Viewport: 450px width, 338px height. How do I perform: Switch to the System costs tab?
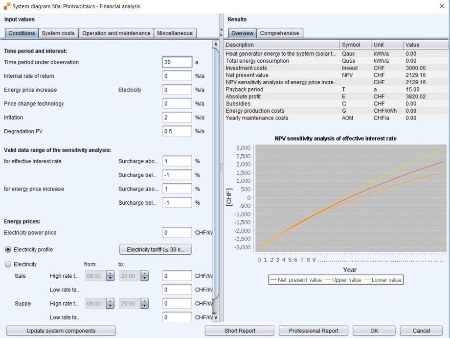click(x=58, y=33)
